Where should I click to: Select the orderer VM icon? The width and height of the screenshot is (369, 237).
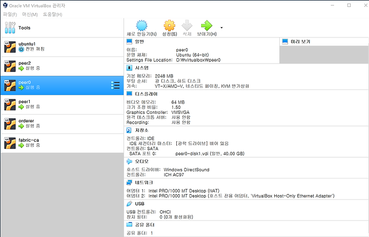(10, 124)
